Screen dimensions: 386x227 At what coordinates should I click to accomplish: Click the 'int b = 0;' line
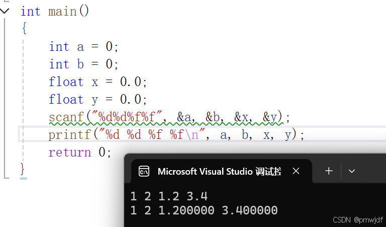[84, 64]
